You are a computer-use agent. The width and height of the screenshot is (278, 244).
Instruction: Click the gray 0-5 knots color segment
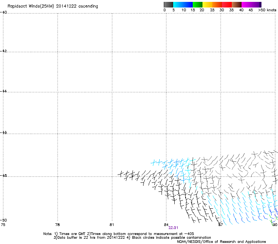[168, 5]
